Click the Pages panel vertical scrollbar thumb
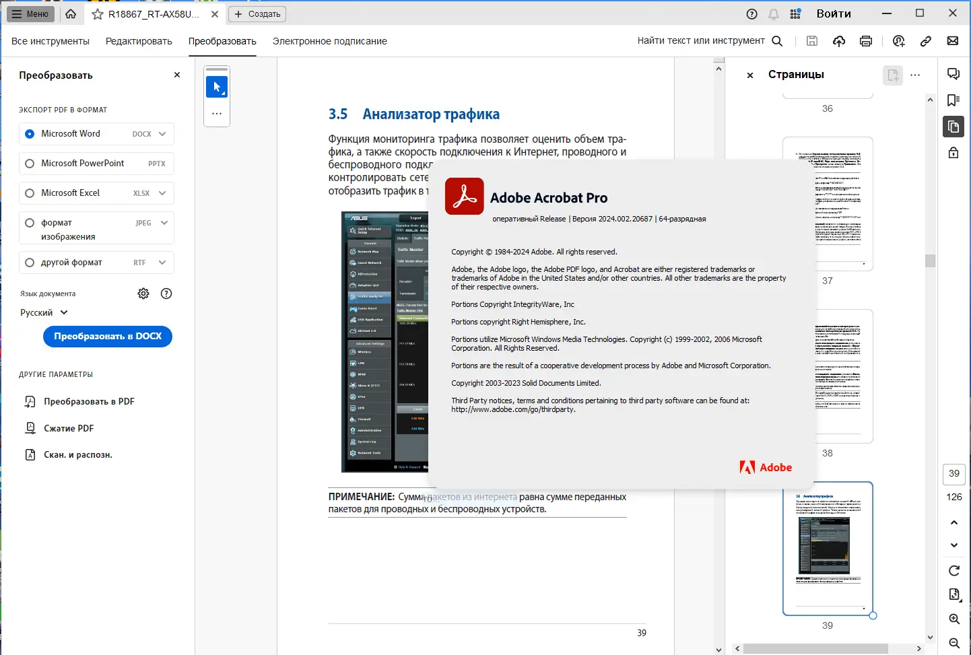 point(930,261)
